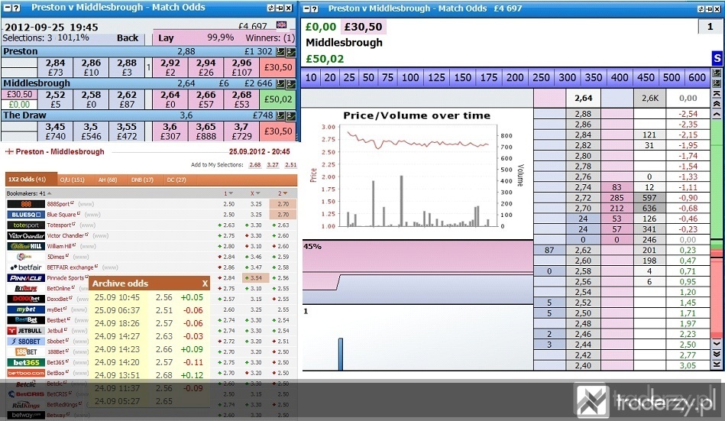Click the single up arrow on ladder
This screenshot has width=725, height=421.
point(717,115)
